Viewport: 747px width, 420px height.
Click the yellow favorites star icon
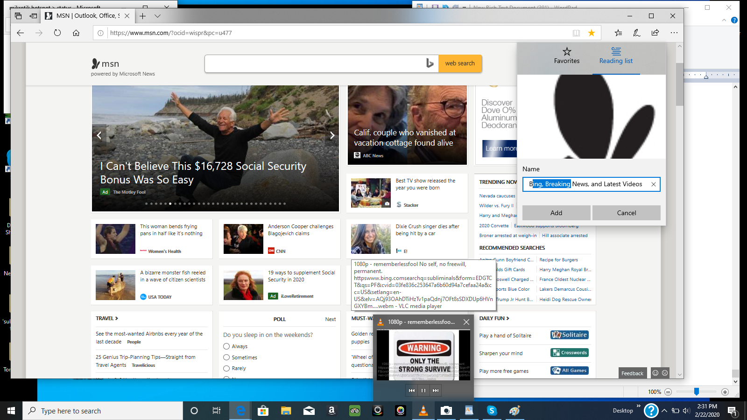pos(592,33)
